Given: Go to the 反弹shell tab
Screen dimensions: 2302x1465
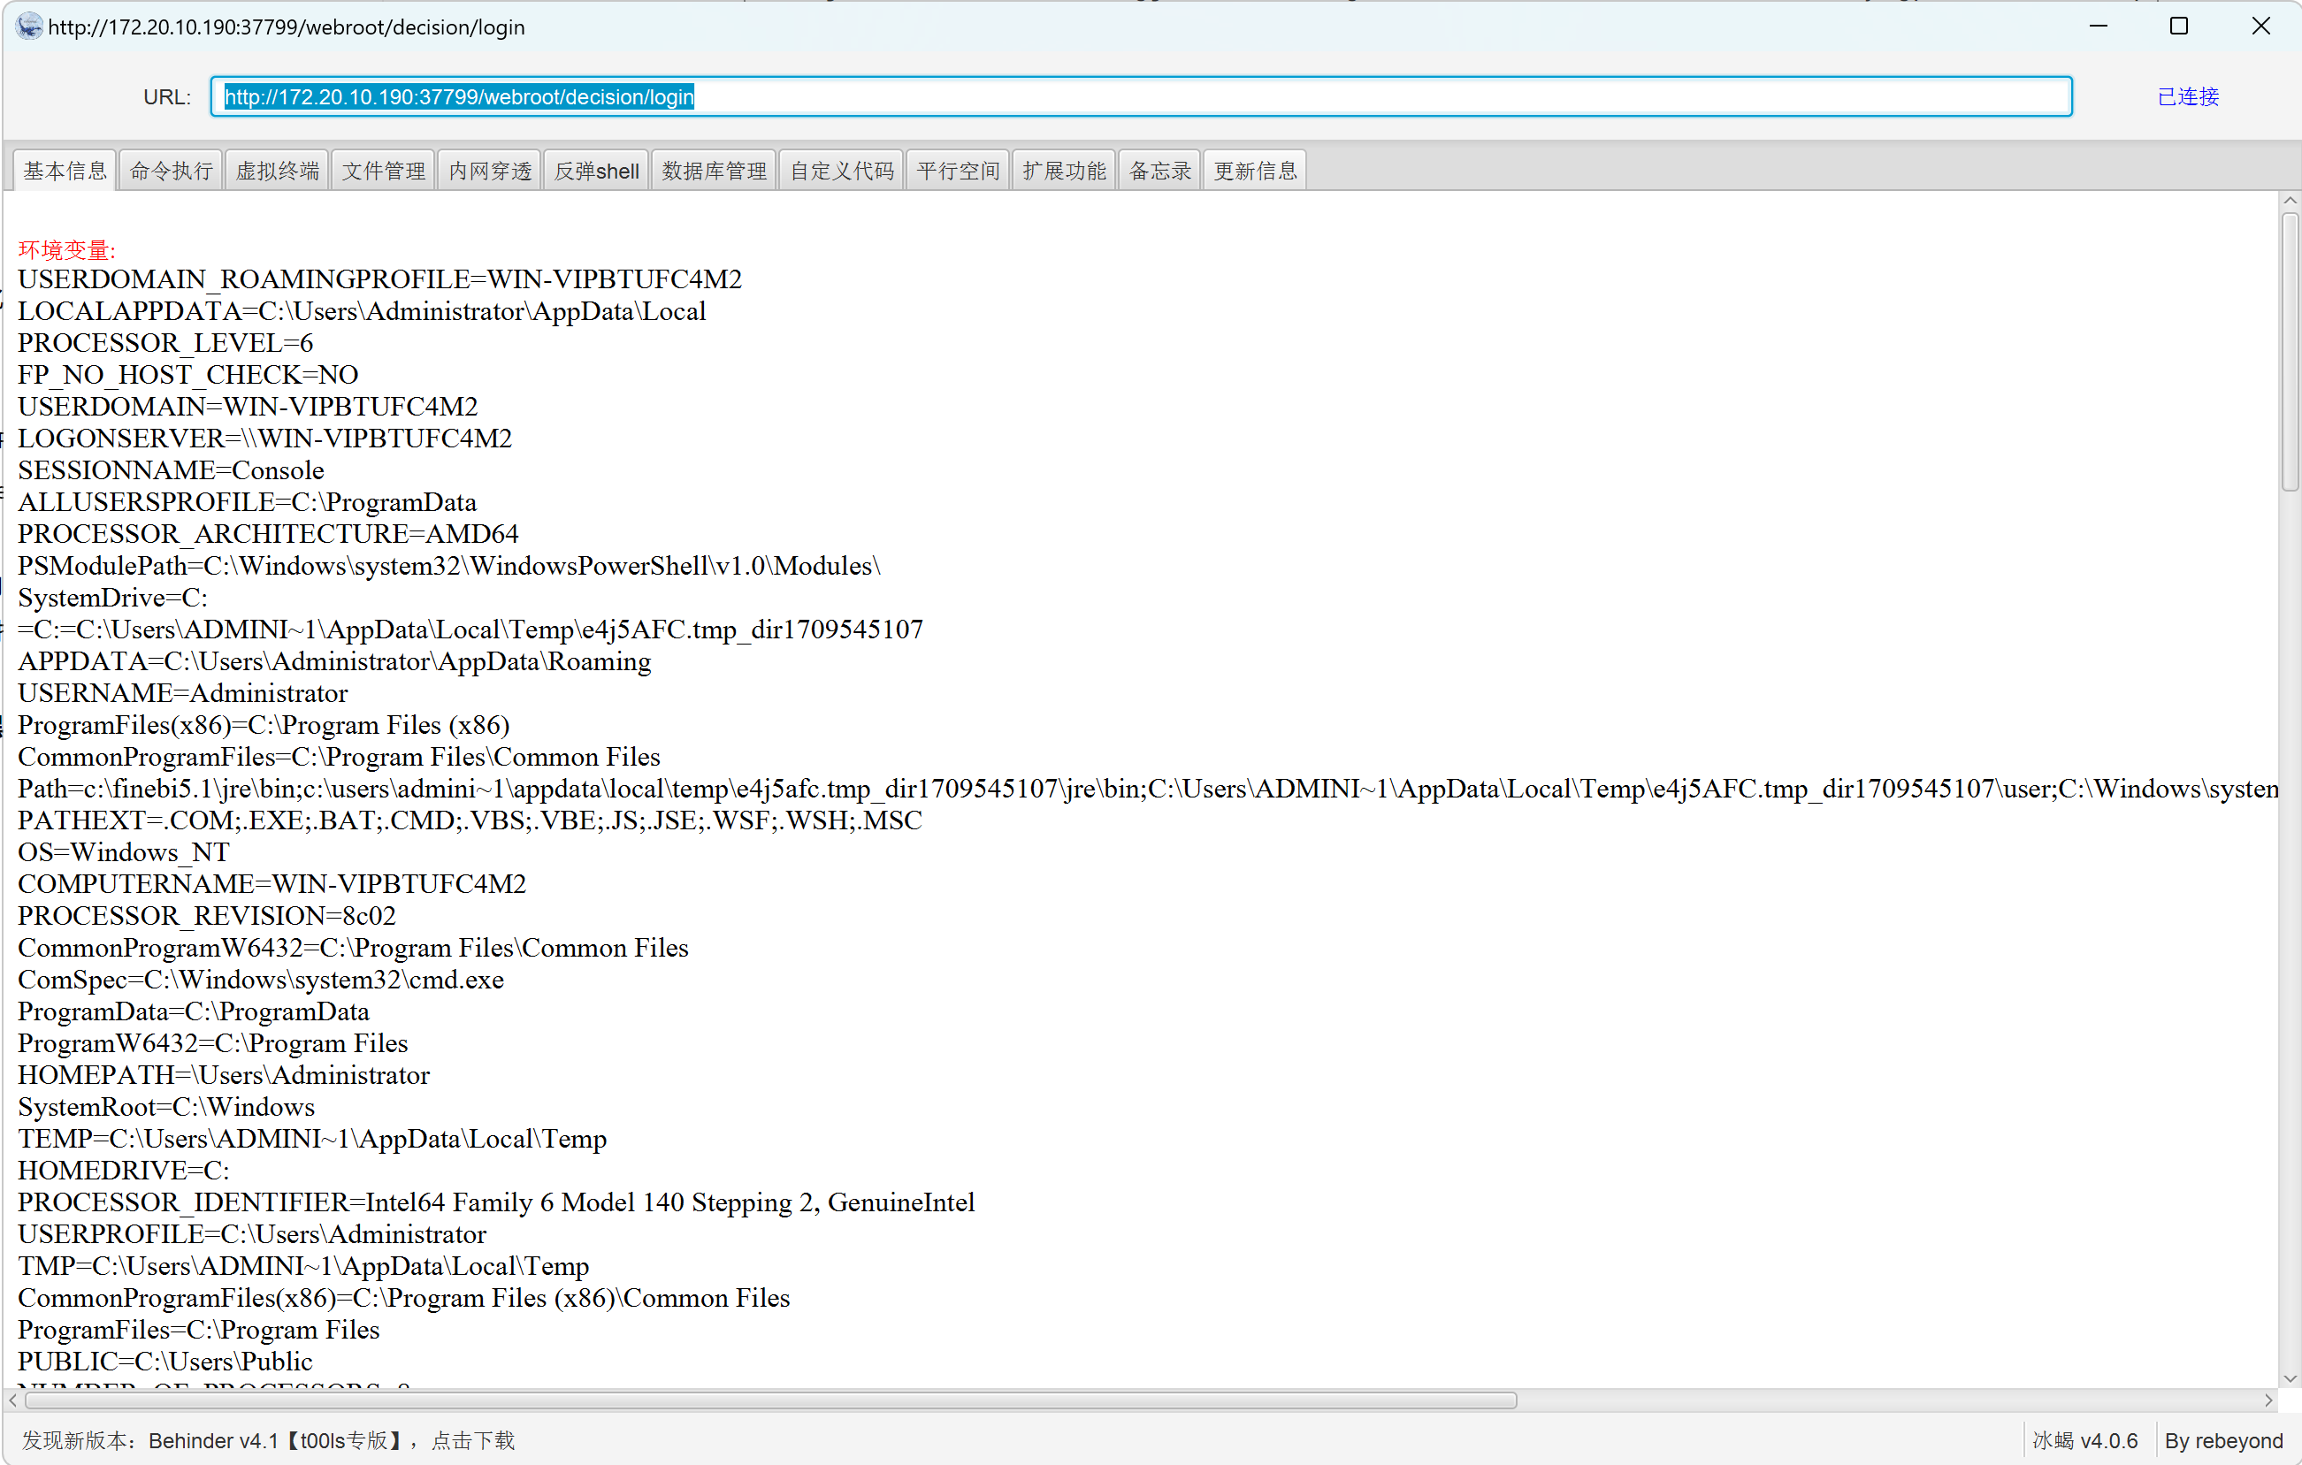Looking at the screenshot, I should click(x=597, y=171).
